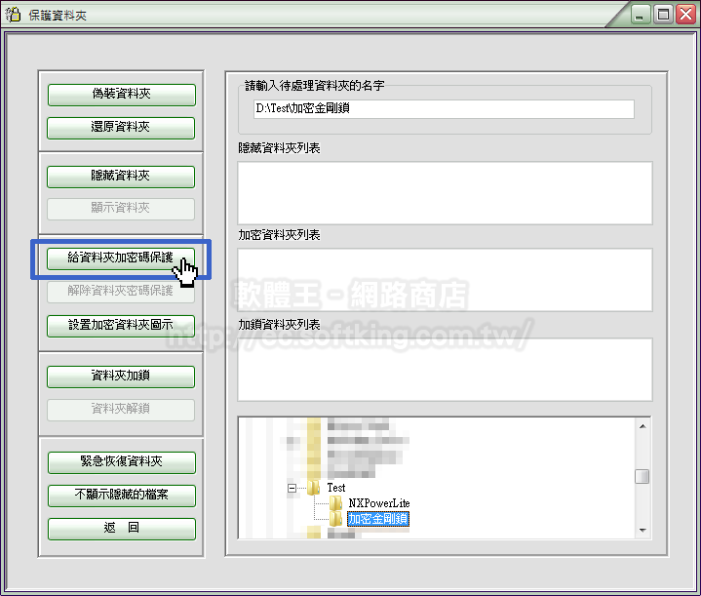
Task: Click the 偽裝資料夾 button
Action: [121, 95]
